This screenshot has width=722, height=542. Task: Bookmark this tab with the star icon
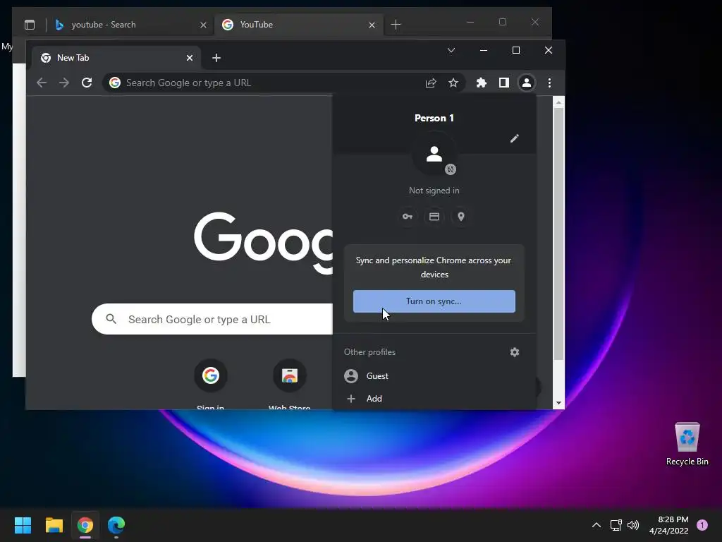(x=453, y=83)
